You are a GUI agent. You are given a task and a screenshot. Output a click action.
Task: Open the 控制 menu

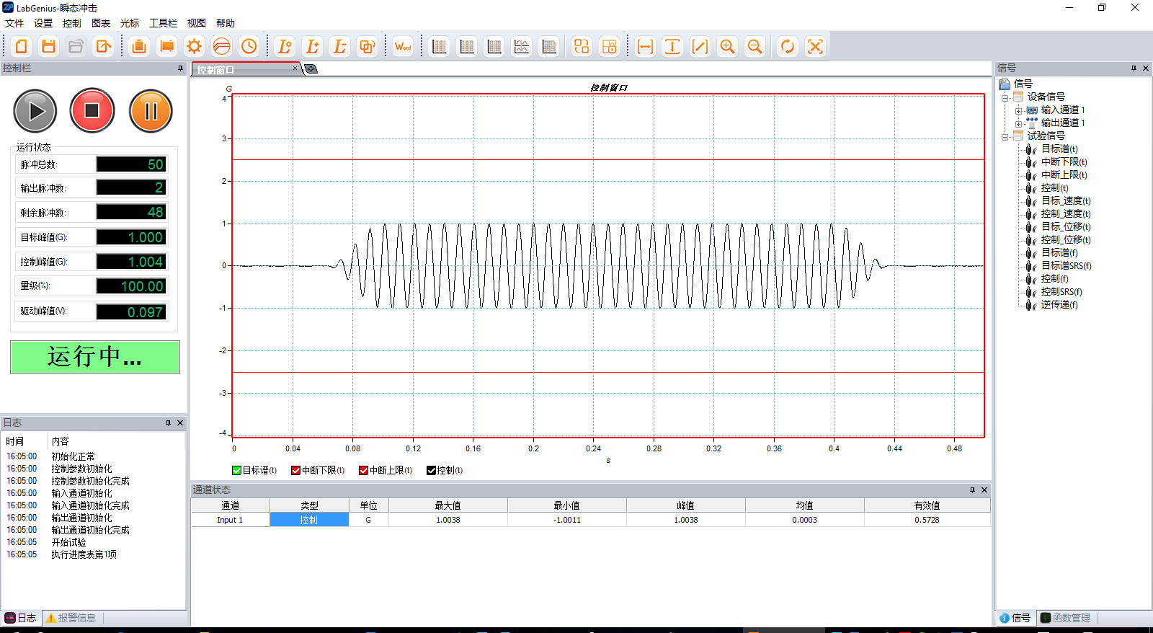[x=72, y=23]
